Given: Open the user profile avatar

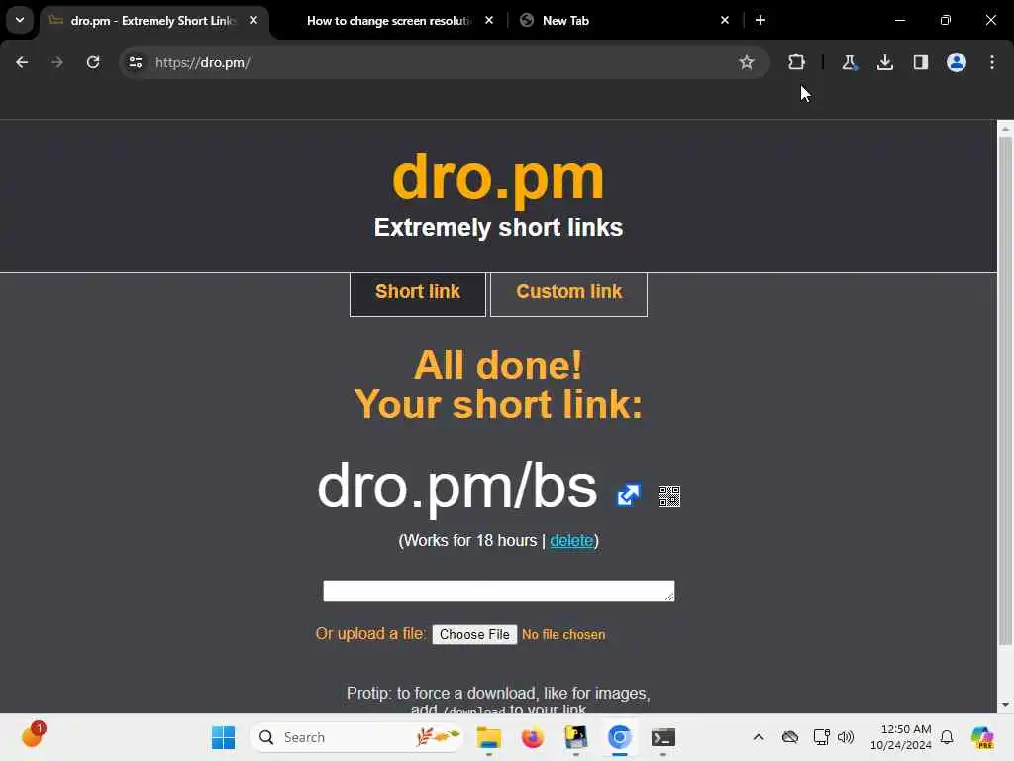Looking at the screenshot, I should [957, 62].
